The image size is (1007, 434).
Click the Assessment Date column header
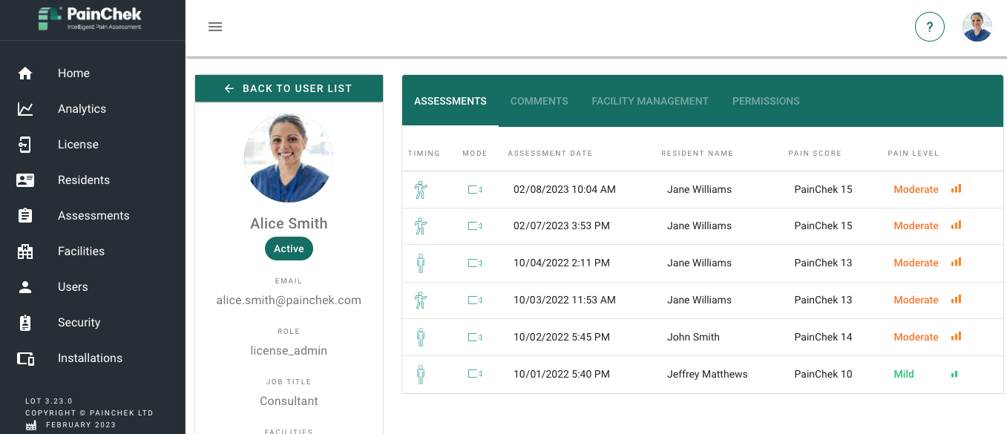pos(550,154)
